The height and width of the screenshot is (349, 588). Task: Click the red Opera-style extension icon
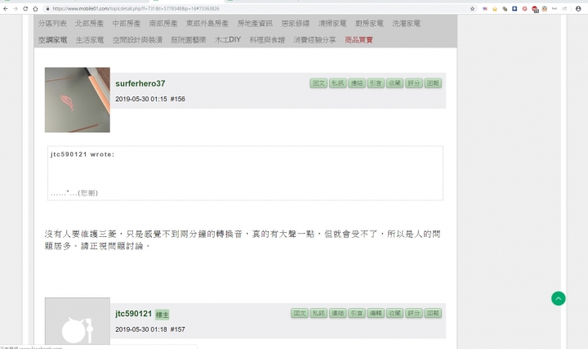(524, 9)
